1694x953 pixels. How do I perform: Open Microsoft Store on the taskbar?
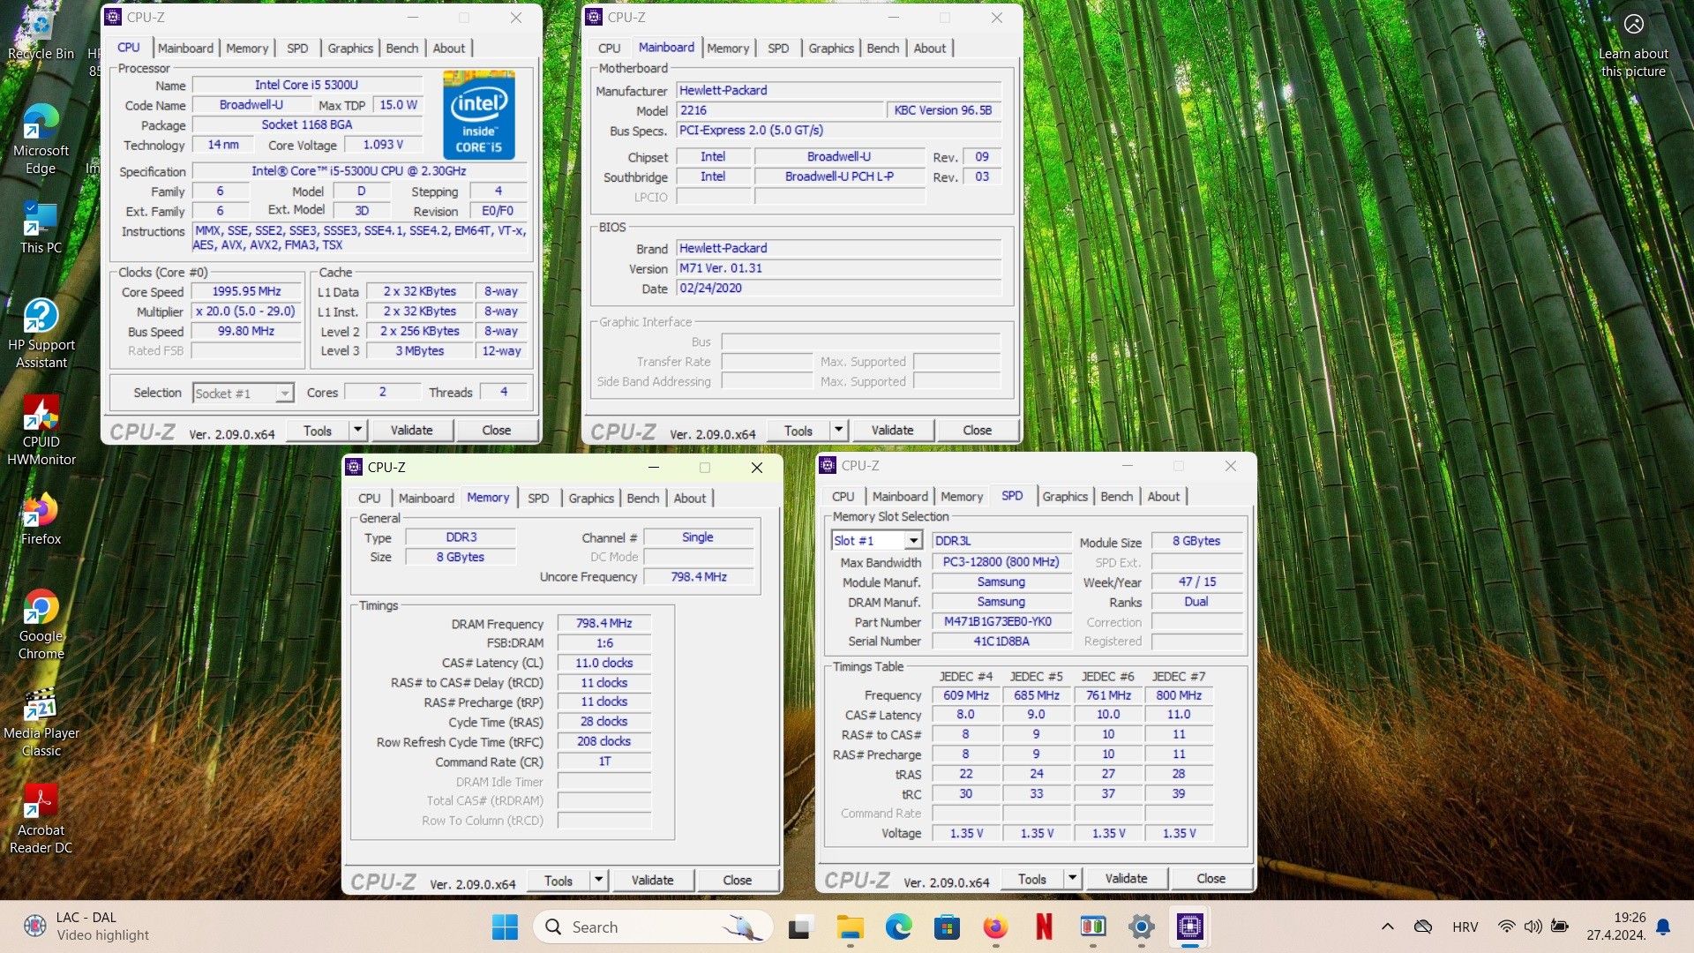point(947,927)
